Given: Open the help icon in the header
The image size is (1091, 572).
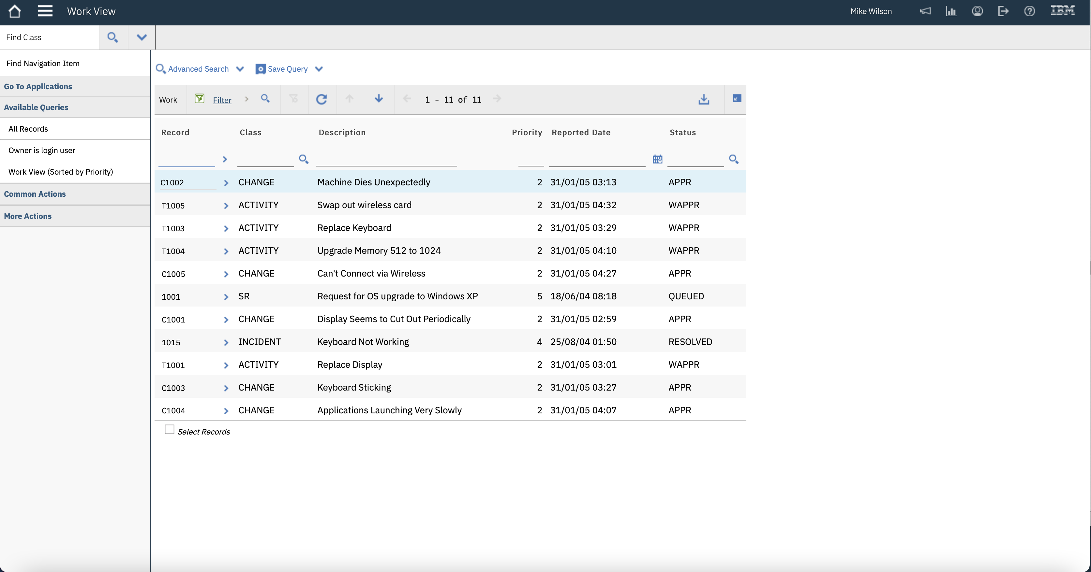Looking at the screenshot, I should click(x=1030, y=11).
